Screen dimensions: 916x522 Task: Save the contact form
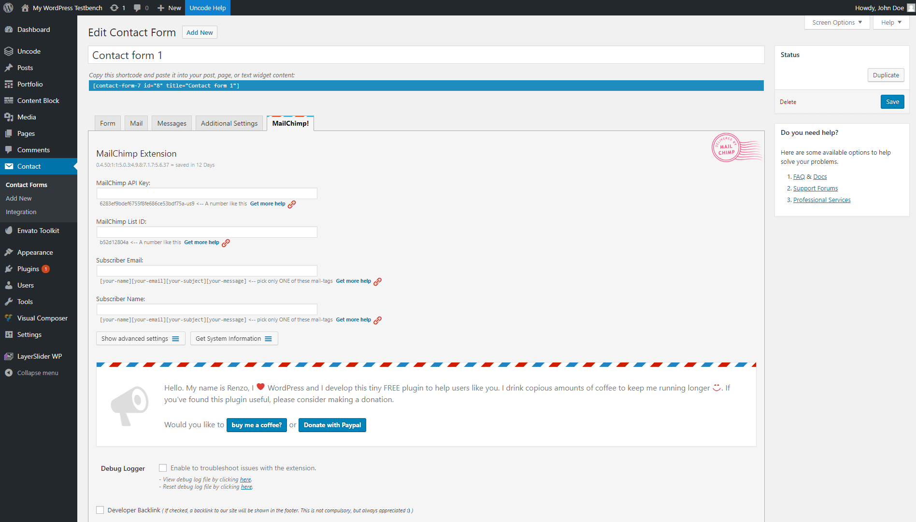892,101
